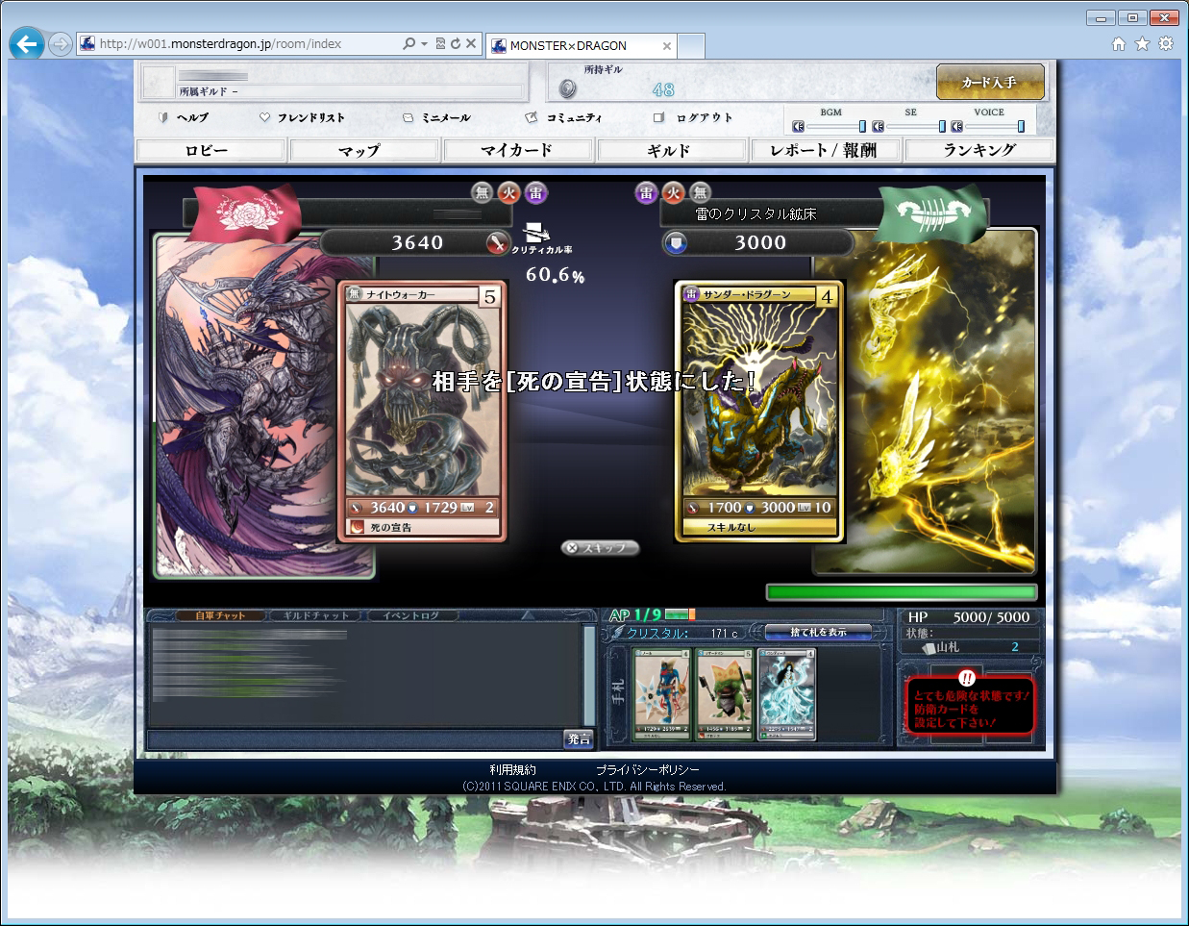Click right side's 雷 element icon
The height and width of the screenshot is (926, 1189).
647,193
